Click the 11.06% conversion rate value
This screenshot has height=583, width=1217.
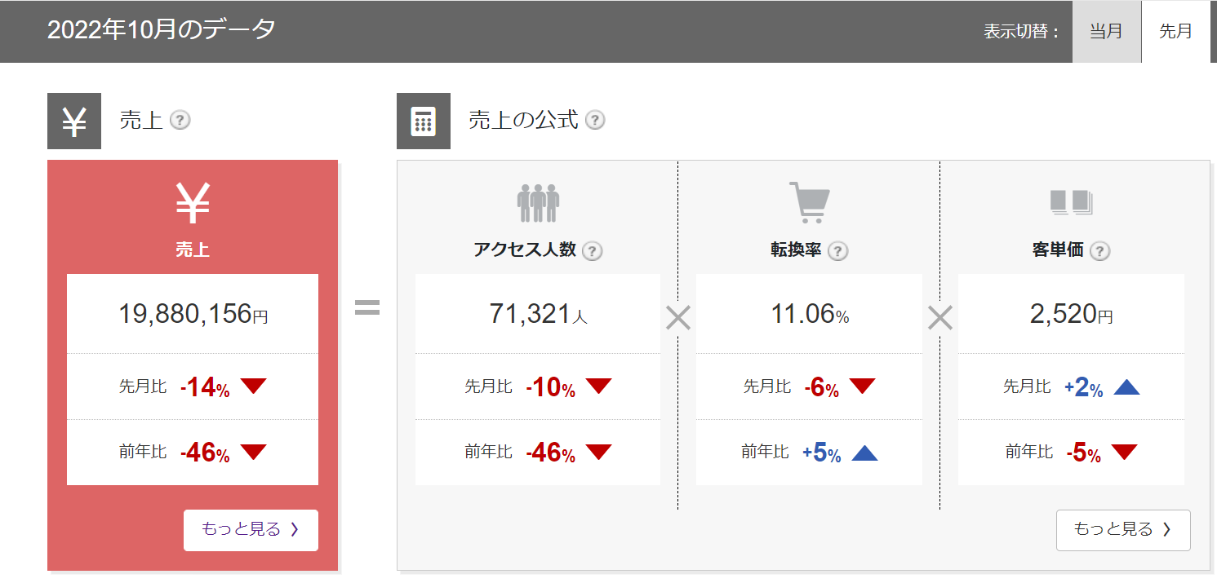coord(809,314)
